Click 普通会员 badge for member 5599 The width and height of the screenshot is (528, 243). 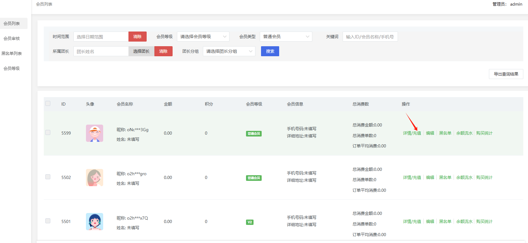click(254, 134)
